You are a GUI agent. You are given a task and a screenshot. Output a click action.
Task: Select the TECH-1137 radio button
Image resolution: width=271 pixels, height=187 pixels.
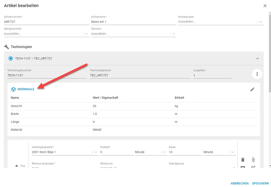pyautogui.click(x=11, y=58)
